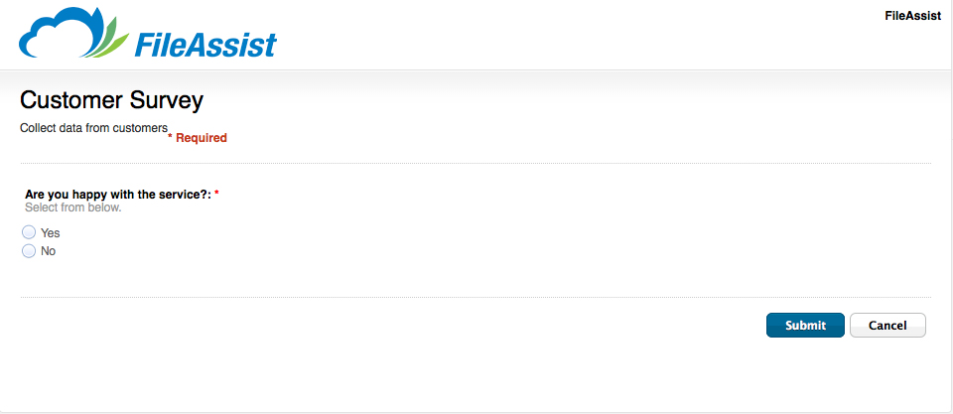The width and height of the screenshot is (953, 414).
Task: Open the FileAssist link at top right
Action: pos(913,17)
